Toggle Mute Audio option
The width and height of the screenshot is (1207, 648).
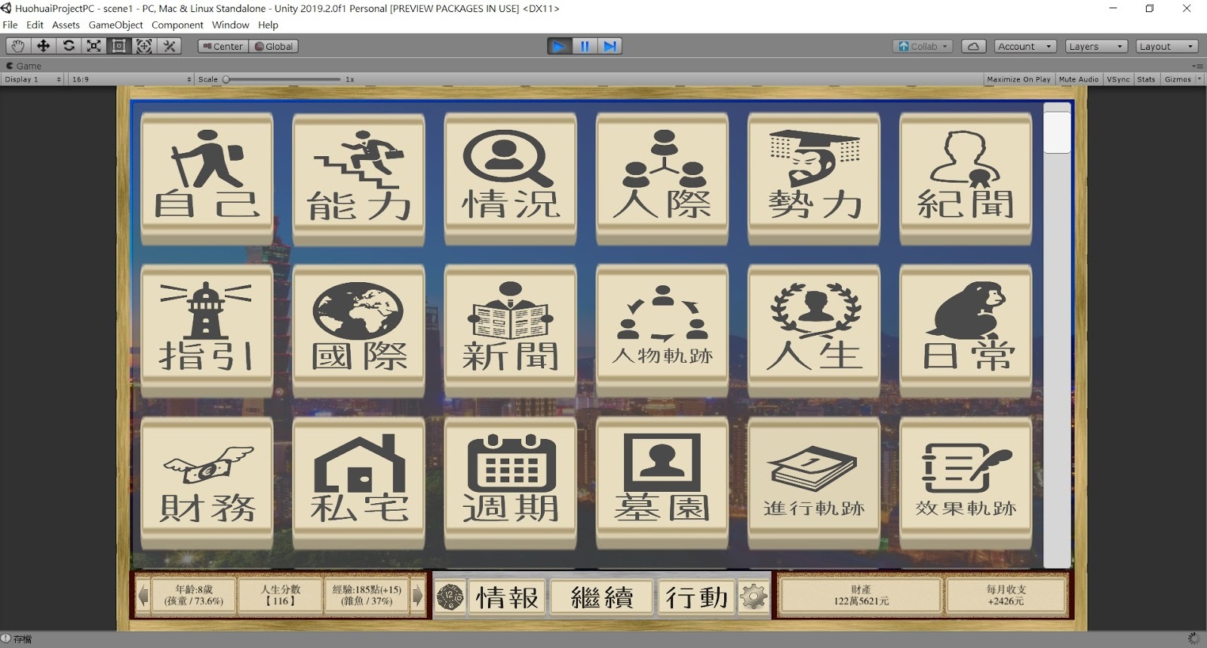click(1078, 79)
